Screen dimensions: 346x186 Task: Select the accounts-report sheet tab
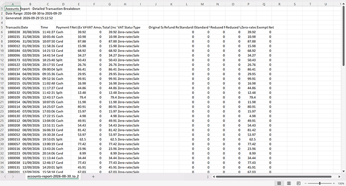(53, 176)
